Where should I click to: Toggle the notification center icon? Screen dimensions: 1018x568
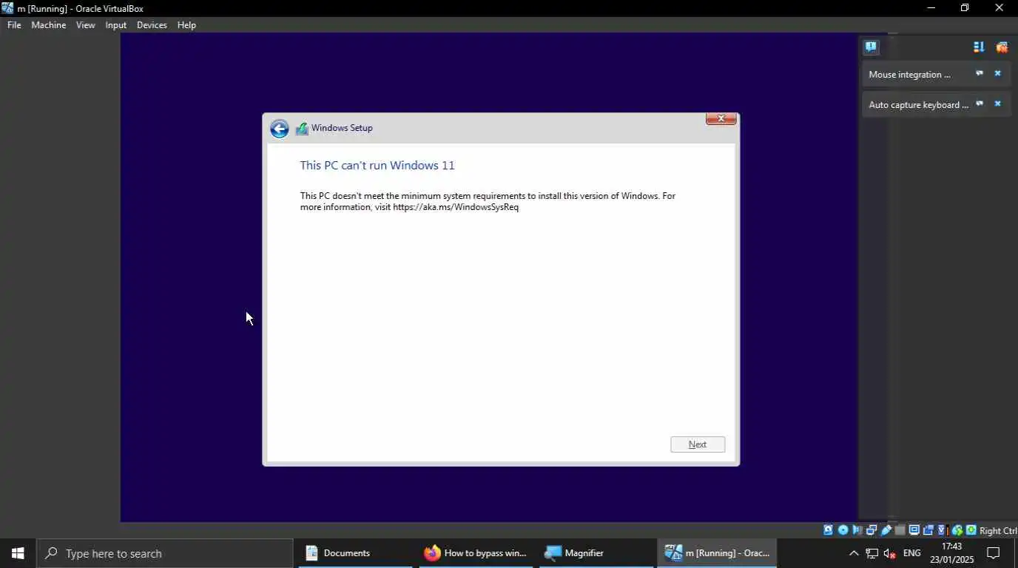871,47
